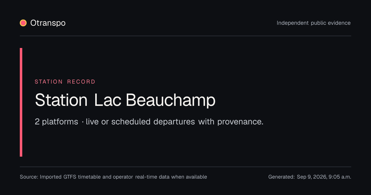
Task: Click the middle dot separator after platforms
Action: 83,122
